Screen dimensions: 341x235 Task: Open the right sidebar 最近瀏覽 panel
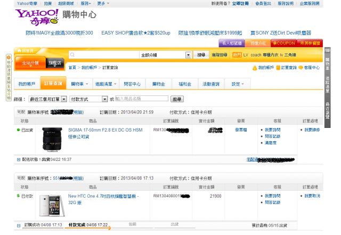pyautogui.click(x=327, y=110)
